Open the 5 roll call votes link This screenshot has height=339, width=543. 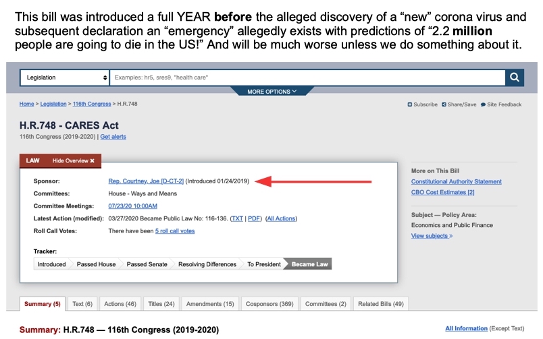[x=175, y=230]
